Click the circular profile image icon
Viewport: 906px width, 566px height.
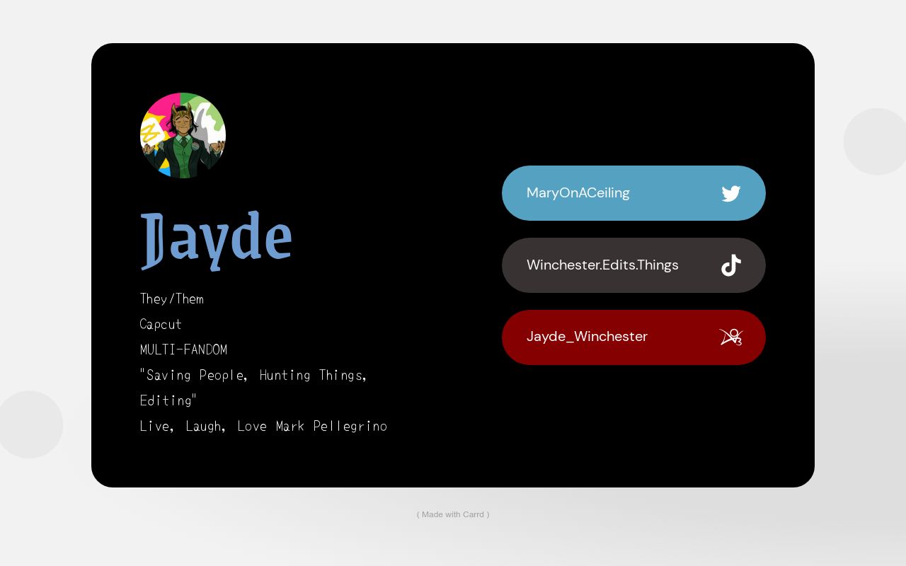pyautogui.click(x=182, y=135)
